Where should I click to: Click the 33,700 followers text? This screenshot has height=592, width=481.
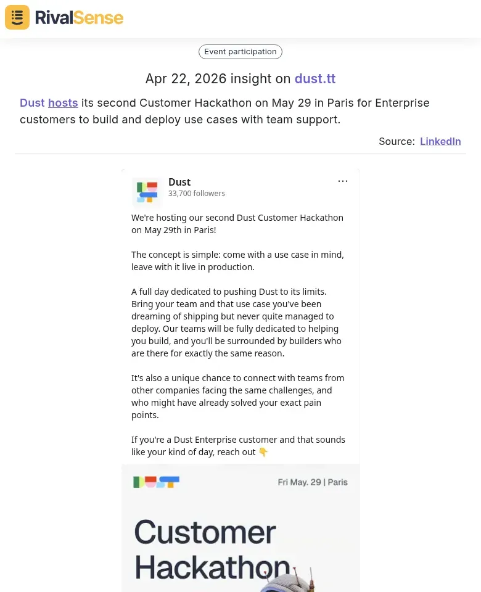197,194
